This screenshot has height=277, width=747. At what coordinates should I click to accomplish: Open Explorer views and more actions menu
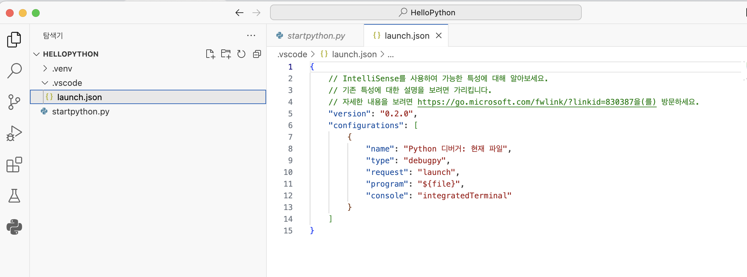pyautogui.click(x=251, y=35)
